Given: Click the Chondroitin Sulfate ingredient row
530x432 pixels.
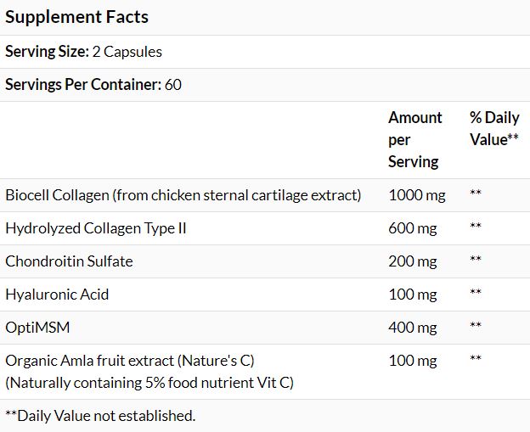Looking at the screenshot, I should pos(69,261).
